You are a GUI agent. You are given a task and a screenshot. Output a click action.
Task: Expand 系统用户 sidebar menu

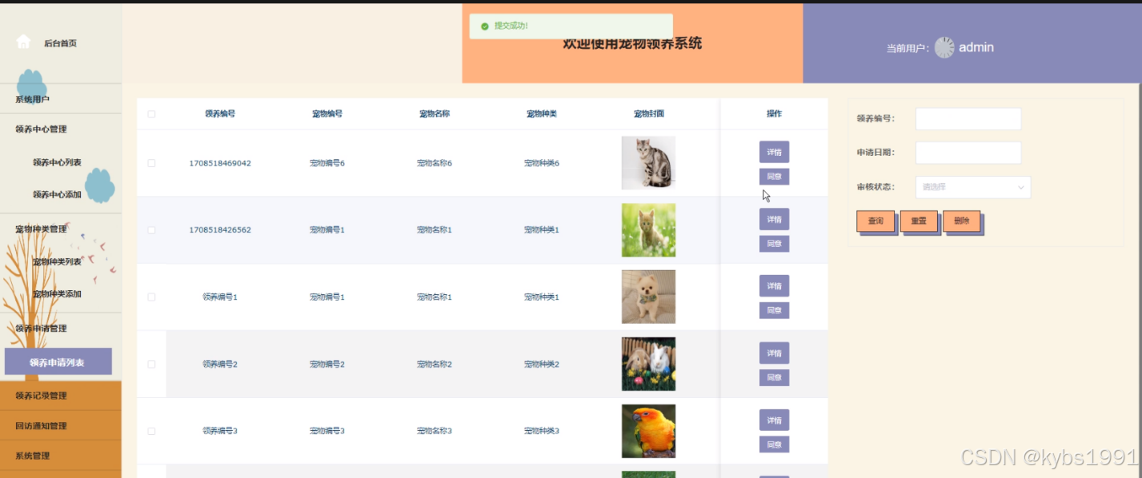point(61,99)
